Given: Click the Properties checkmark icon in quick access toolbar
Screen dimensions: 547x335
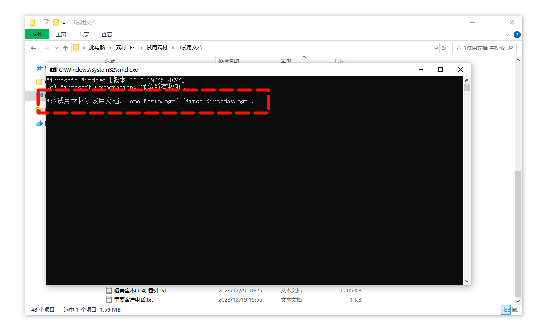Looking at the screenshot, I should (x=46, y=23).
